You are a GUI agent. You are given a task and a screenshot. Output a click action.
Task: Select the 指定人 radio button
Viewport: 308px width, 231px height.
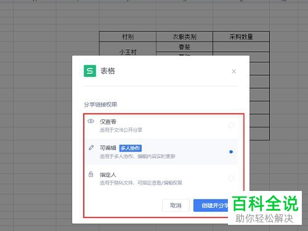point(231,178)
